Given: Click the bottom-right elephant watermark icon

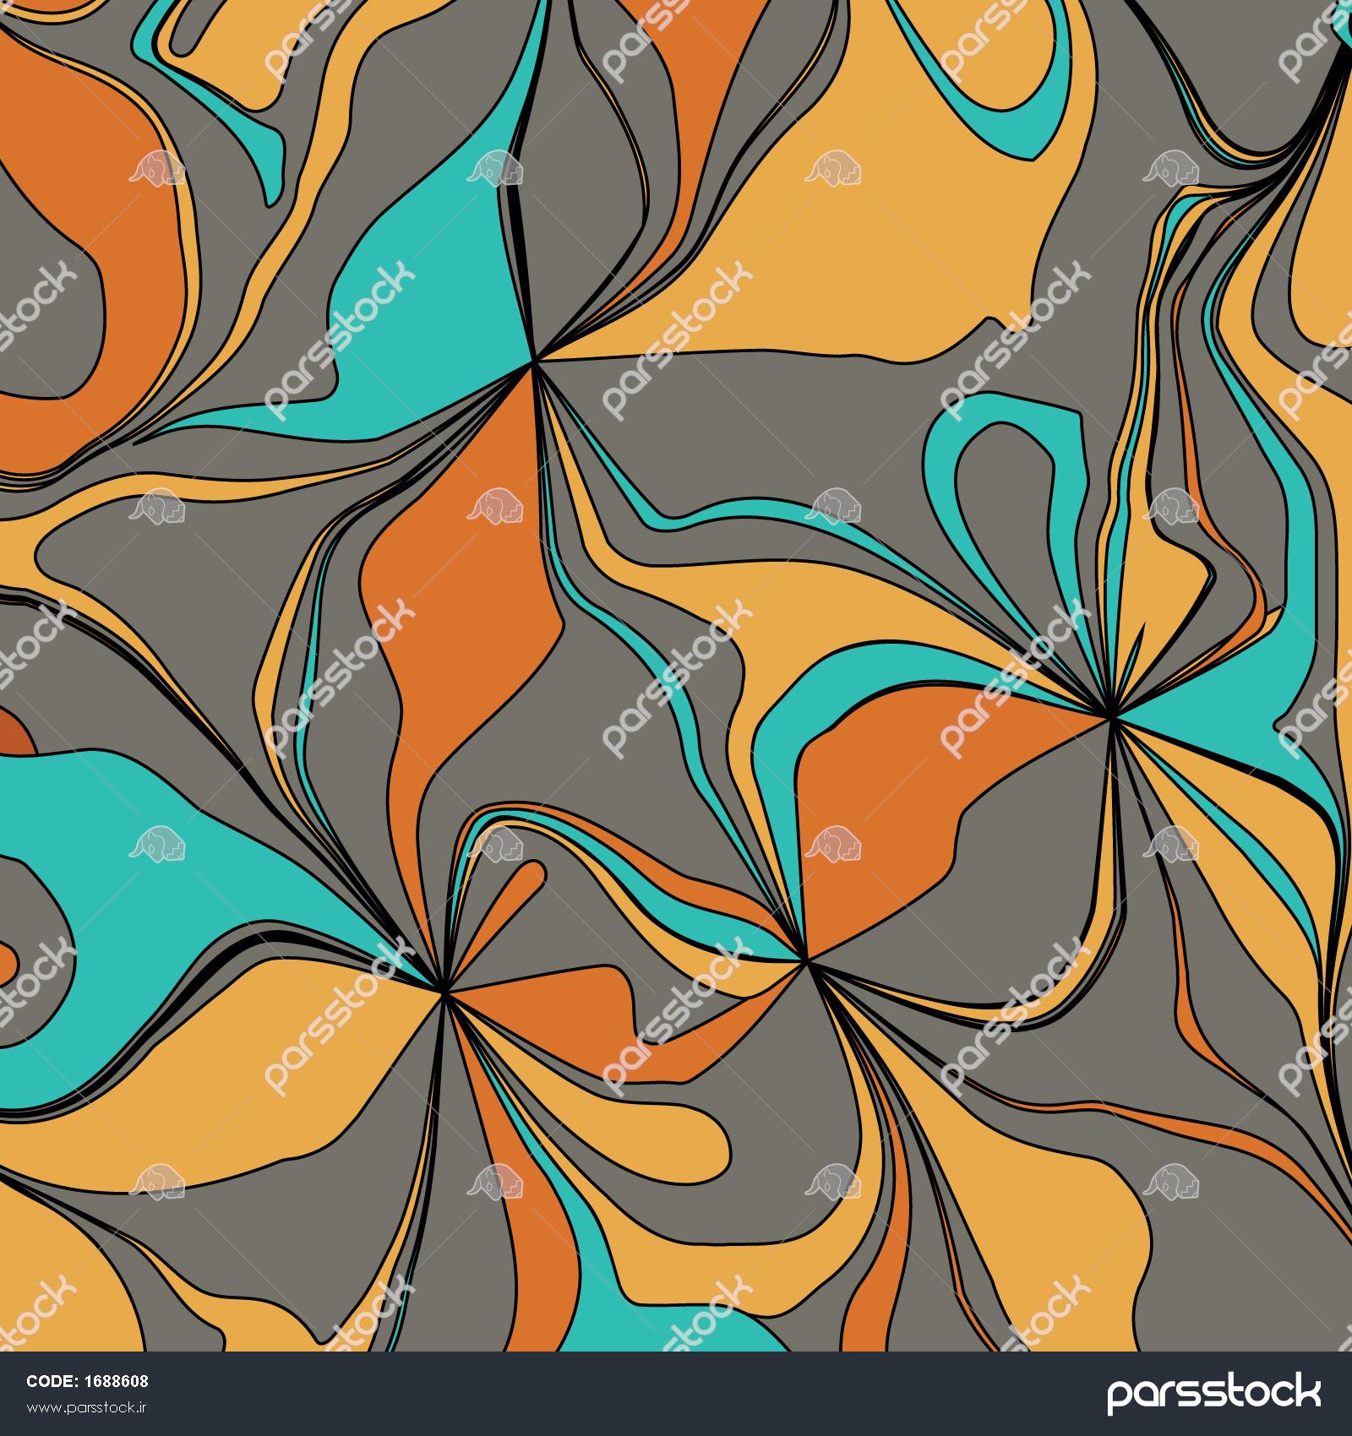Looking at the screenshot, I should click(1171, 1182).
